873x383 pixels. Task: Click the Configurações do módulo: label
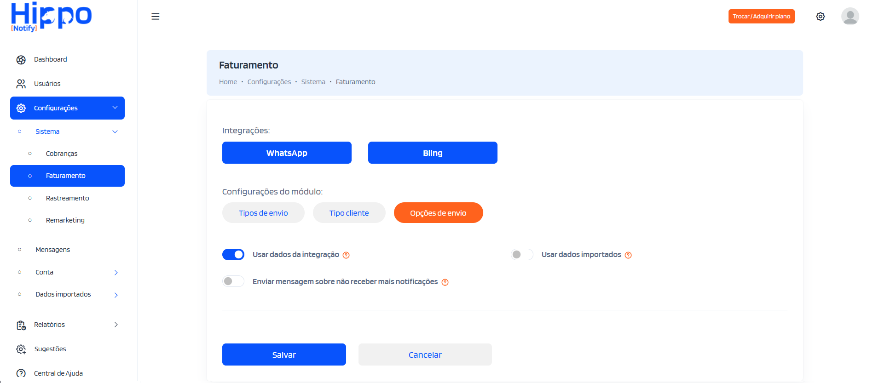coord(272,192)
